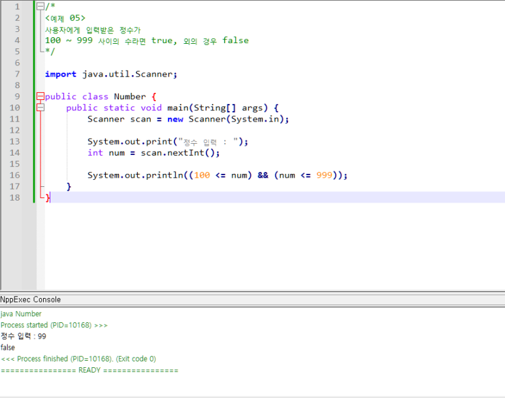The width and height of the screenshot is (505, 398).
Task: Click the READY line in console
Action: [x=90, y=370]
